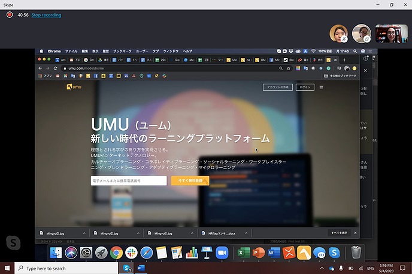
Task: Open Safari compass icon in dock
Action: pyautogui.click(x=146, y=253)
